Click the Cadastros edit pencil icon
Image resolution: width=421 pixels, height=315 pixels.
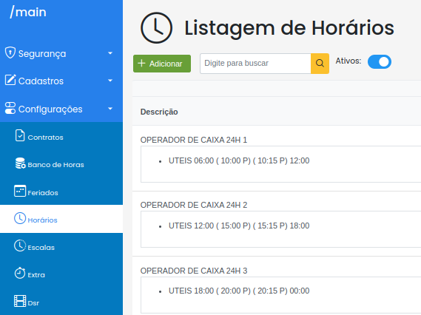click(10, 80)
